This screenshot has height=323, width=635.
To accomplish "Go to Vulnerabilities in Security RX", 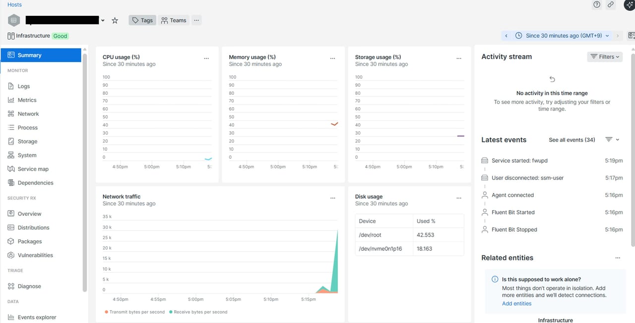I will click(35, 256).
